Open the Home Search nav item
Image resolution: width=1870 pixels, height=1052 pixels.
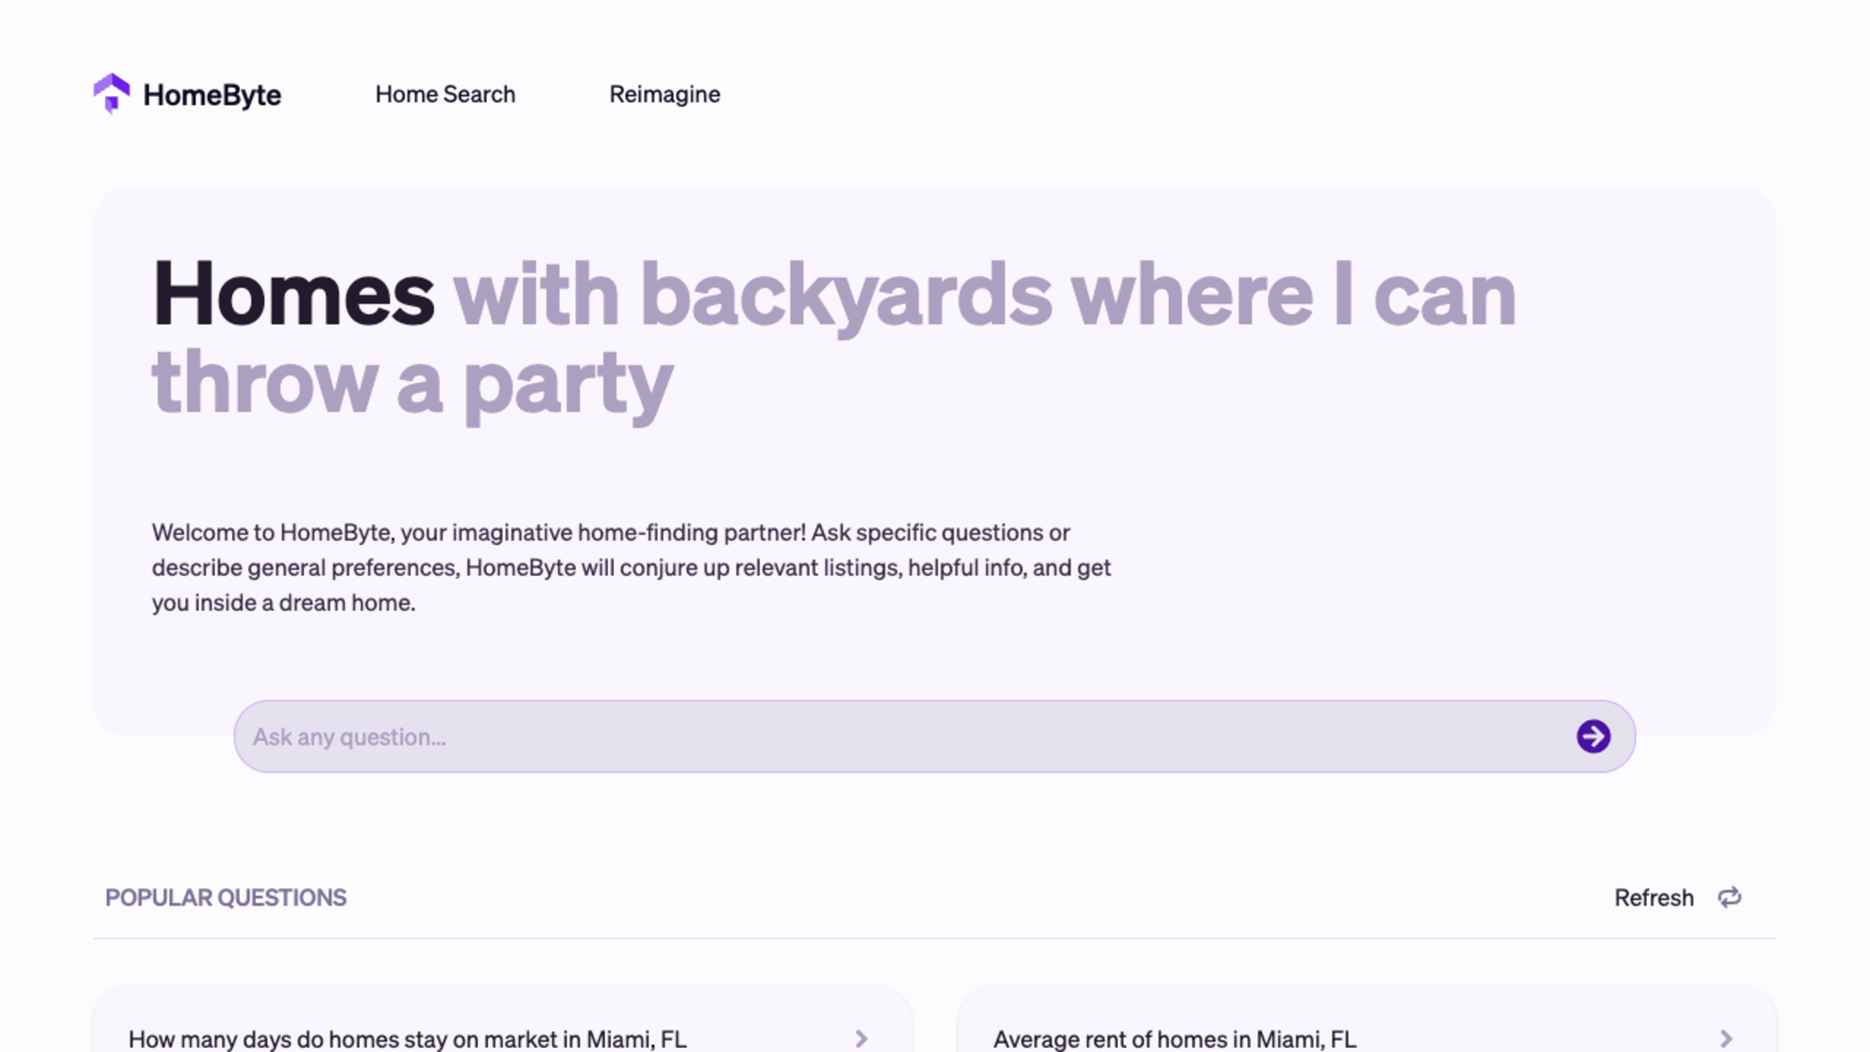(x=445, y=94)
